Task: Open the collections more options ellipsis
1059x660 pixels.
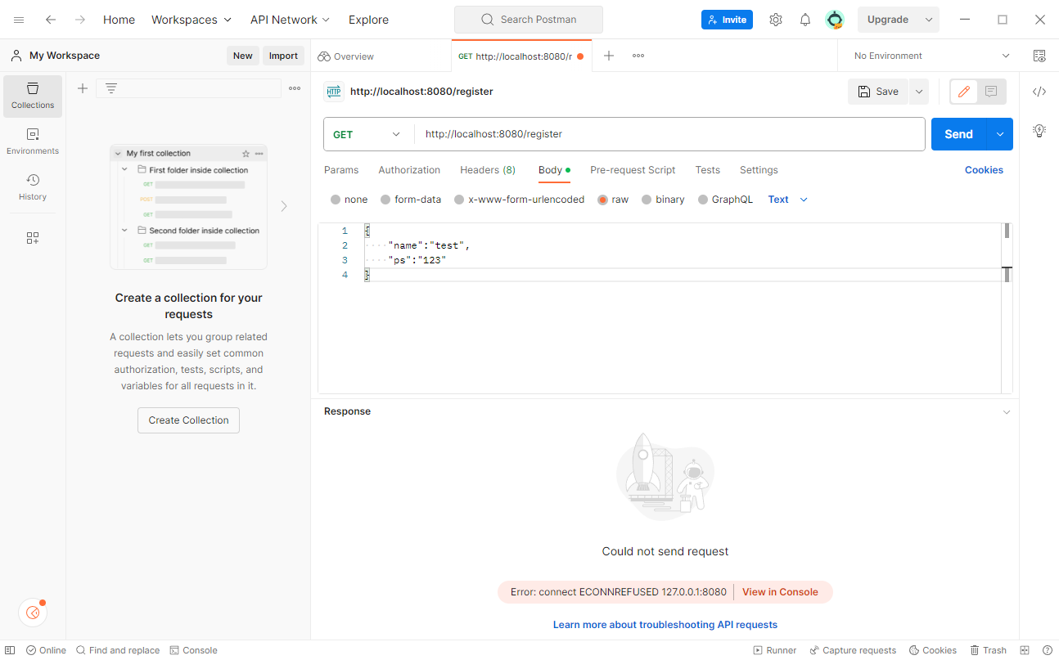Action: (295, 88)
